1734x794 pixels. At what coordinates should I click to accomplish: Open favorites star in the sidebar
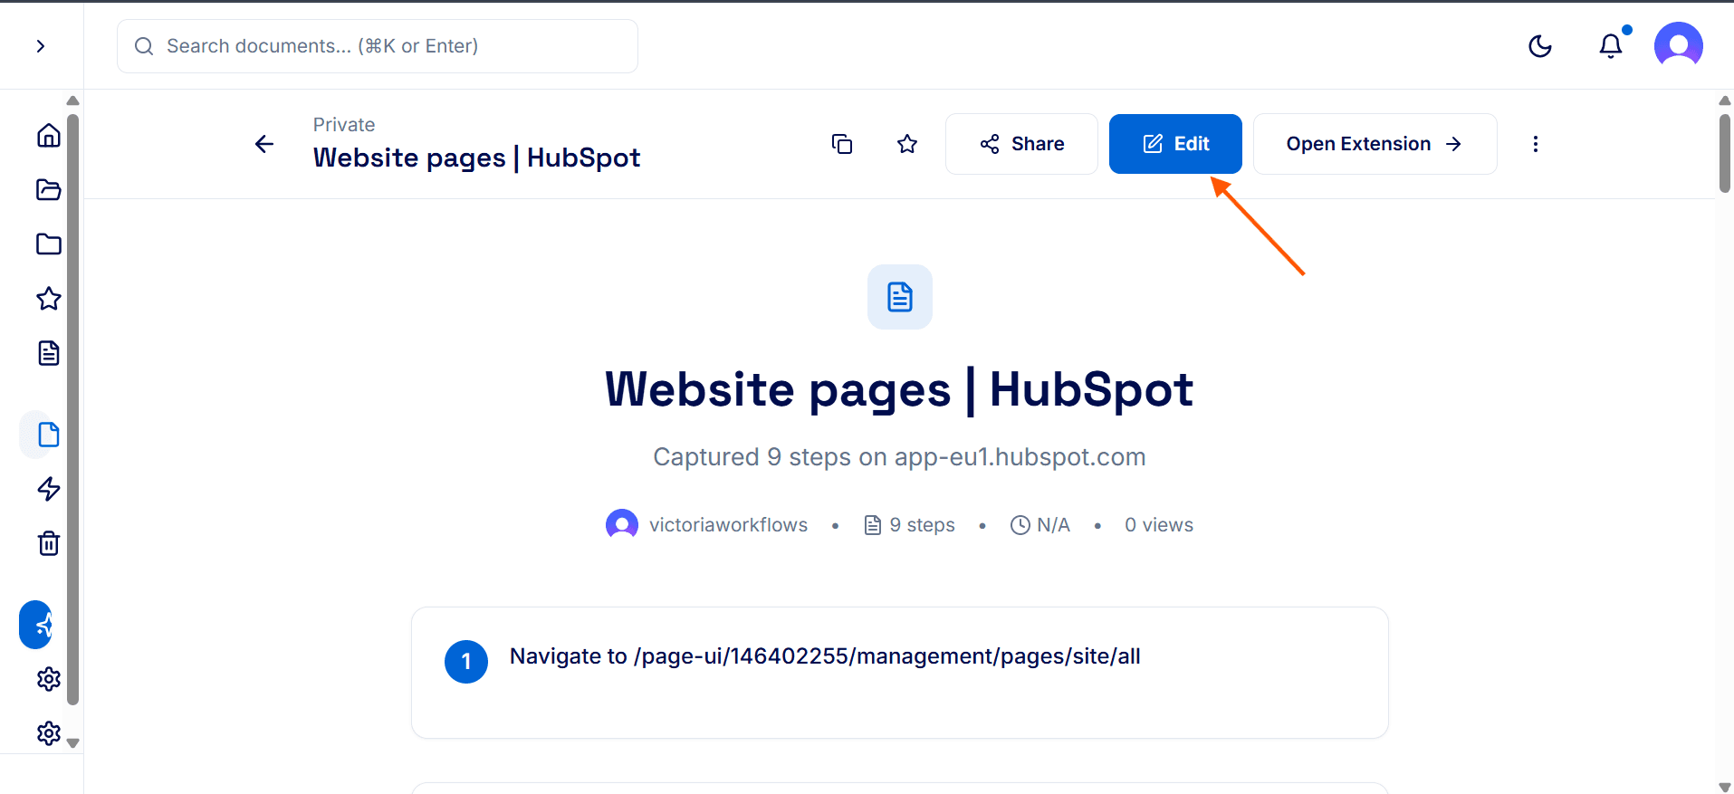coord(49,299)
